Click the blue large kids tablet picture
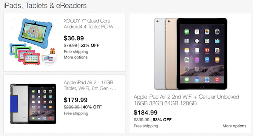 pos(35,33)
